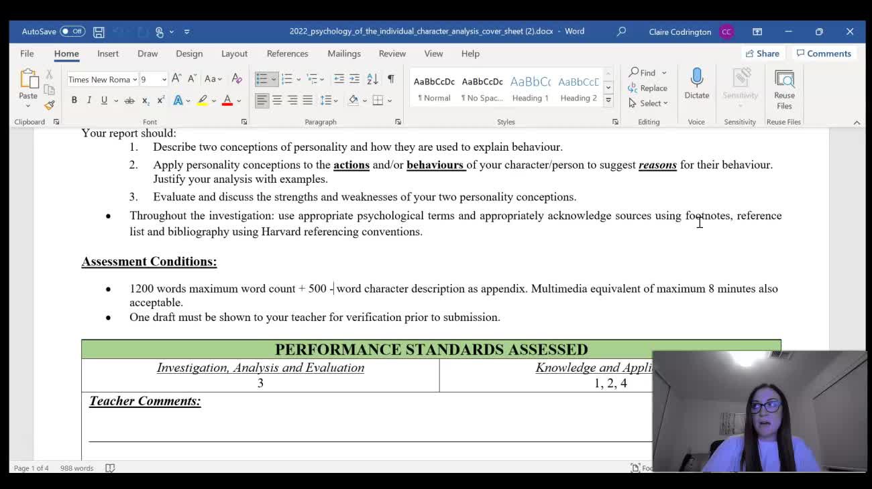Apply italic formatting
Image resolution: width=872 pixels, height=489 pixels.
(89, 100)
